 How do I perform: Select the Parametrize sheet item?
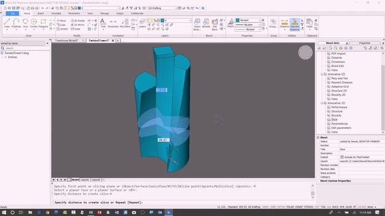tap(339, 124)
